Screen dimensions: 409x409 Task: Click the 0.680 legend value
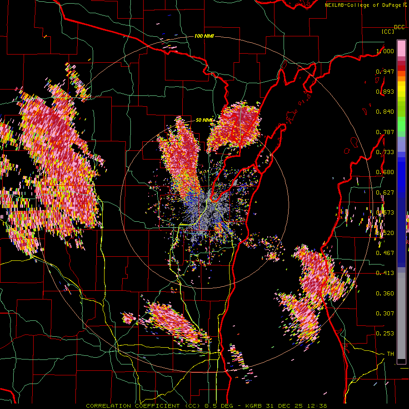(x=385, y=172)
